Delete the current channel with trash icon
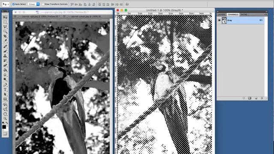Image resolution: width=274 pixels, height=154 pixels. coord(262,98)
